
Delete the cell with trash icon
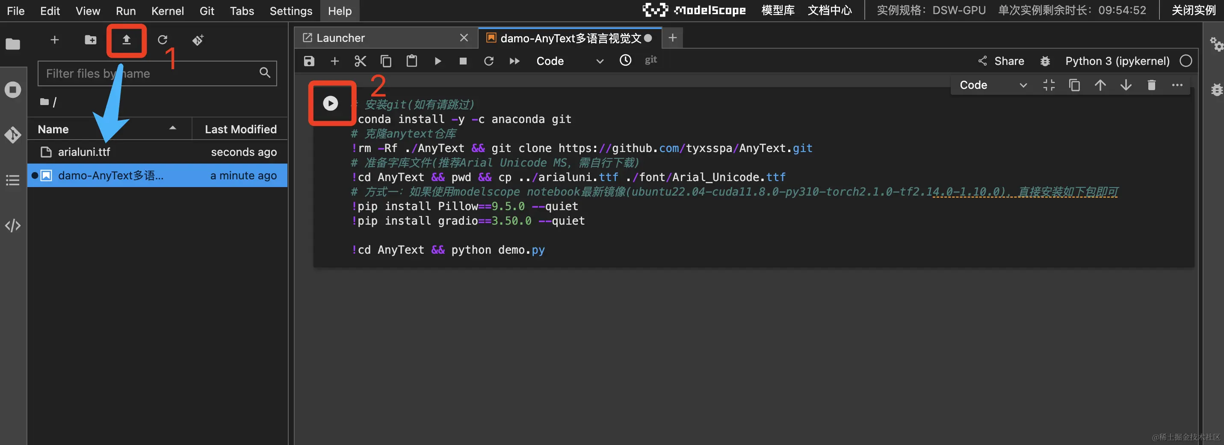(x=1152, y=85)
